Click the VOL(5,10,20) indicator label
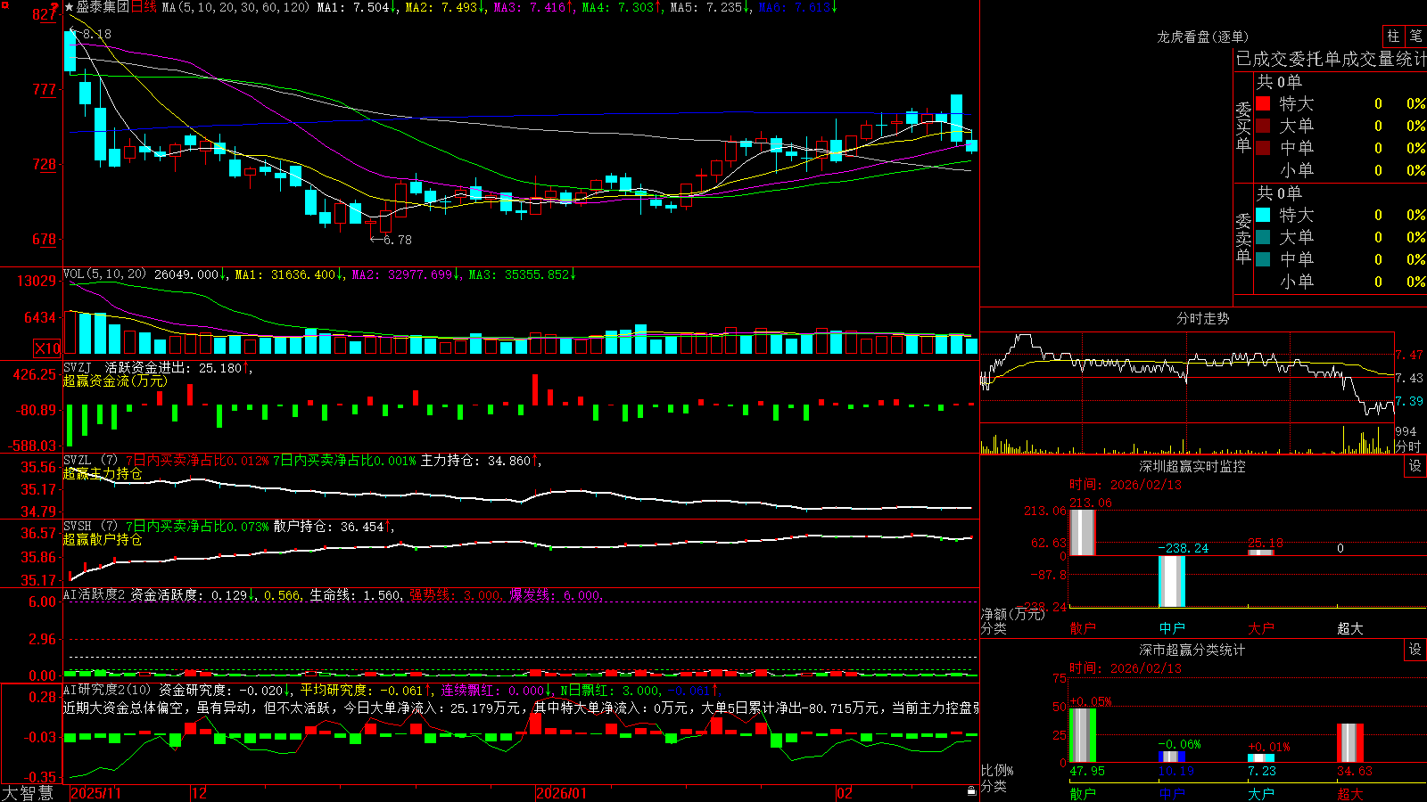 105,274
